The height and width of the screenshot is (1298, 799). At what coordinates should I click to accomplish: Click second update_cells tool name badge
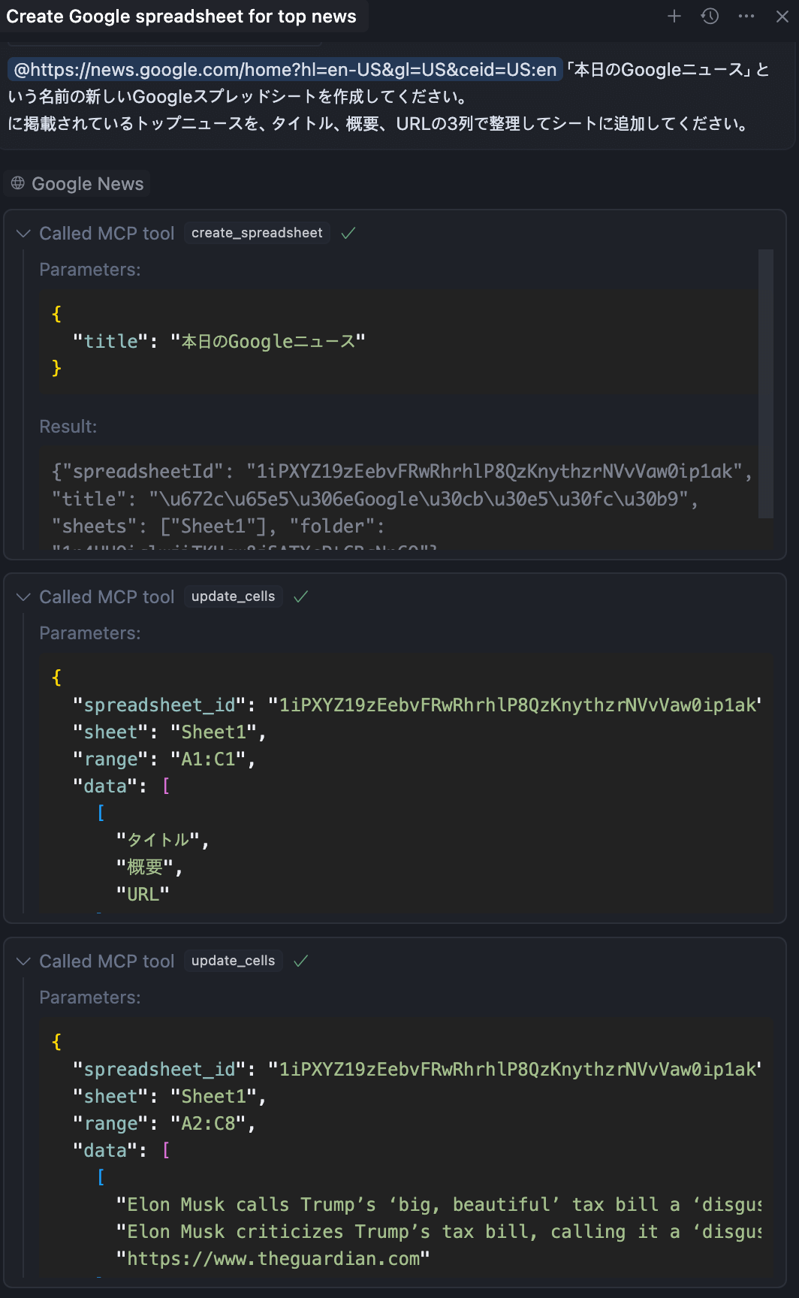[233, 961]
